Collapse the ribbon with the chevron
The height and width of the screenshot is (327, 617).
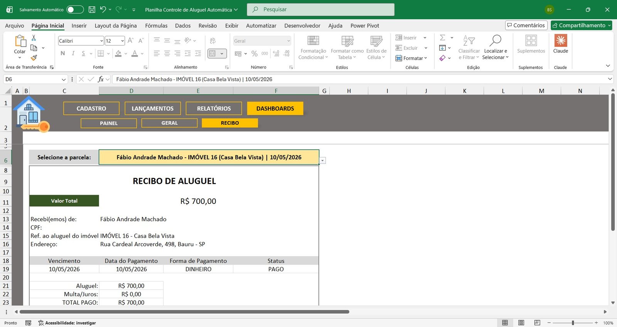pyautogui.click(x=608, y=66)
